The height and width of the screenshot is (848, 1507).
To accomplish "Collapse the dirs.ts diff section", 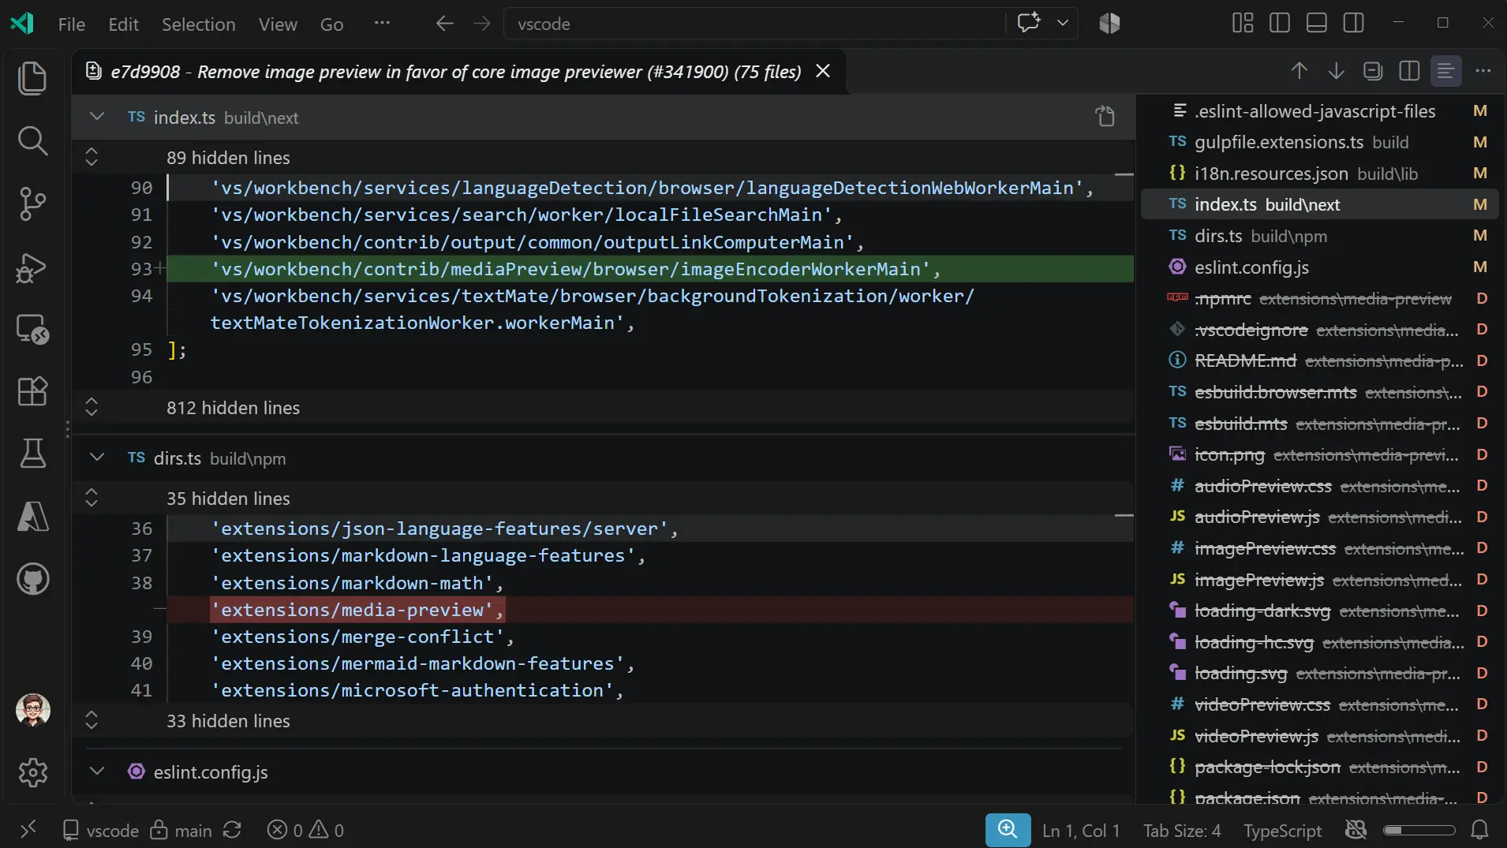I will click(x=97, y=458).
